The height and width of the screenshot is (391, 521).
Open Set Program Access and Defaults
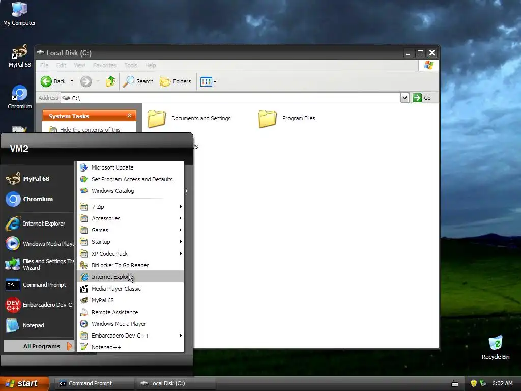pyautogui.click(x=130, y=179)
